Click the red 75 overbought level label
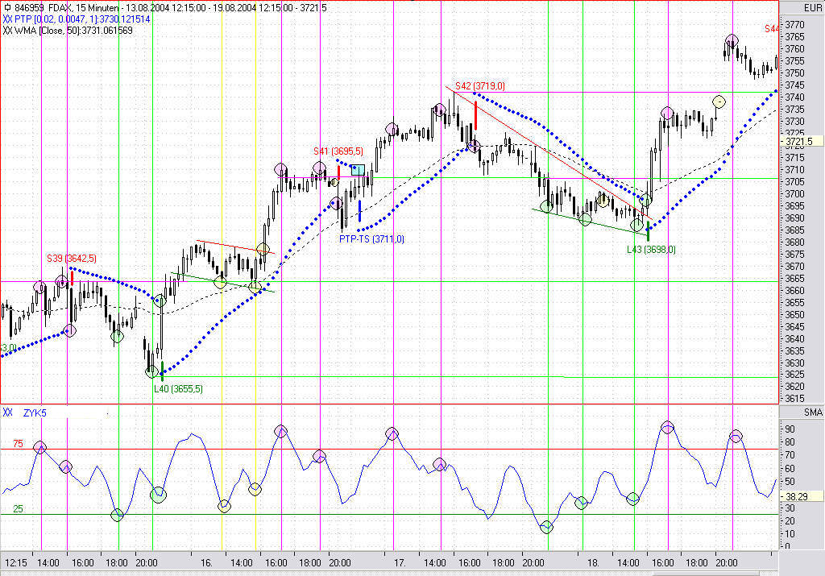 19,443
